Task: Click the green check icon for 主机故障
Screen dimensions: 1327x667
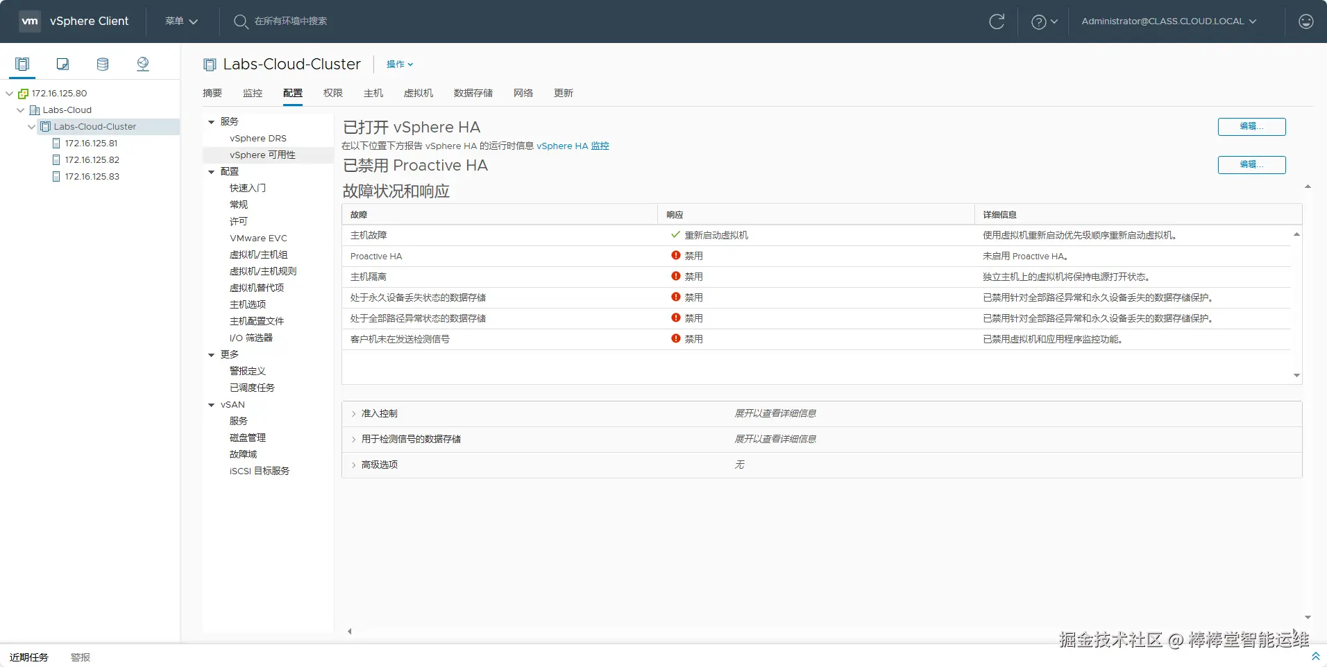Action: (675, 235)
